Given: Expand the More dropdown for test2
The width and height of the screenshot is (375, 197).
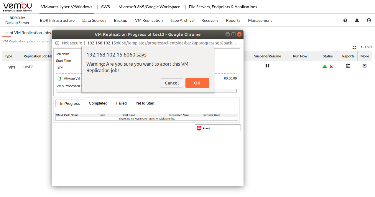Looking at the screenshot, I should [364, 66].
